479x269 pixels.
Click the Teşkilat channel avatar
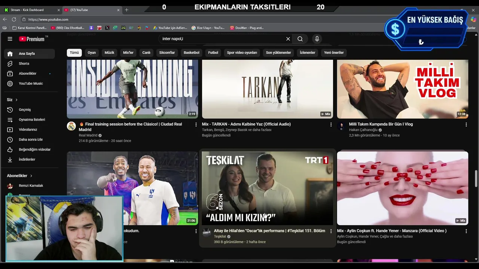pos(206,233)
